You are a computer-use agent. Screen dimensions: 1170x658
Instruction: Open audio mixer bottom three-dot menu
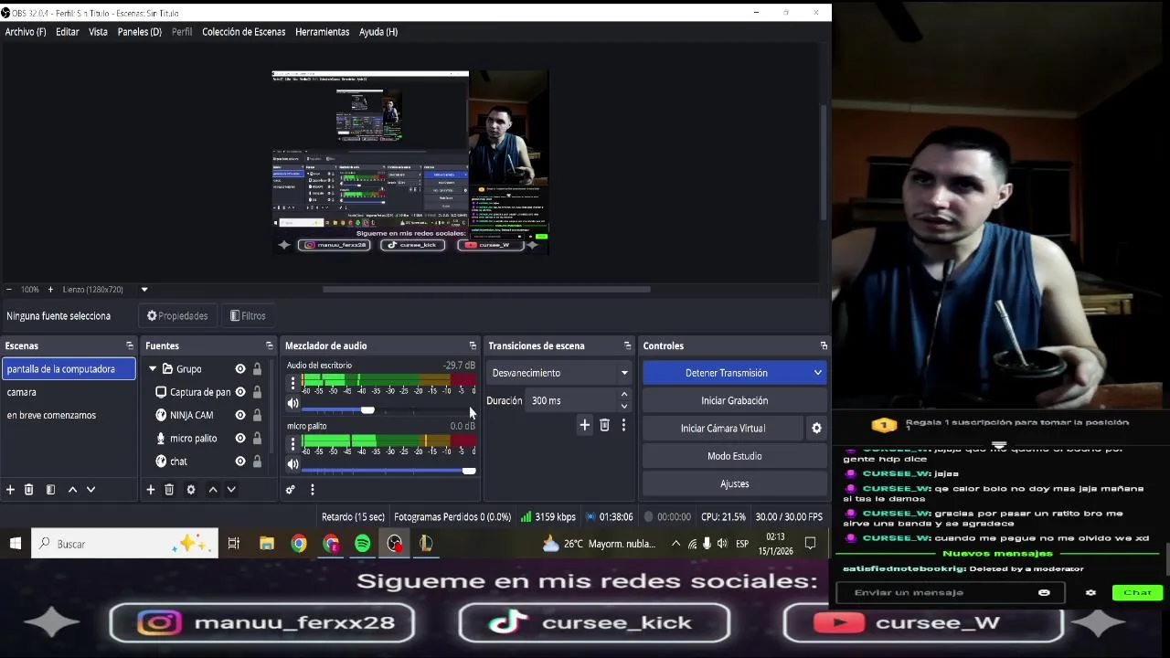click(x=312, y=490)
